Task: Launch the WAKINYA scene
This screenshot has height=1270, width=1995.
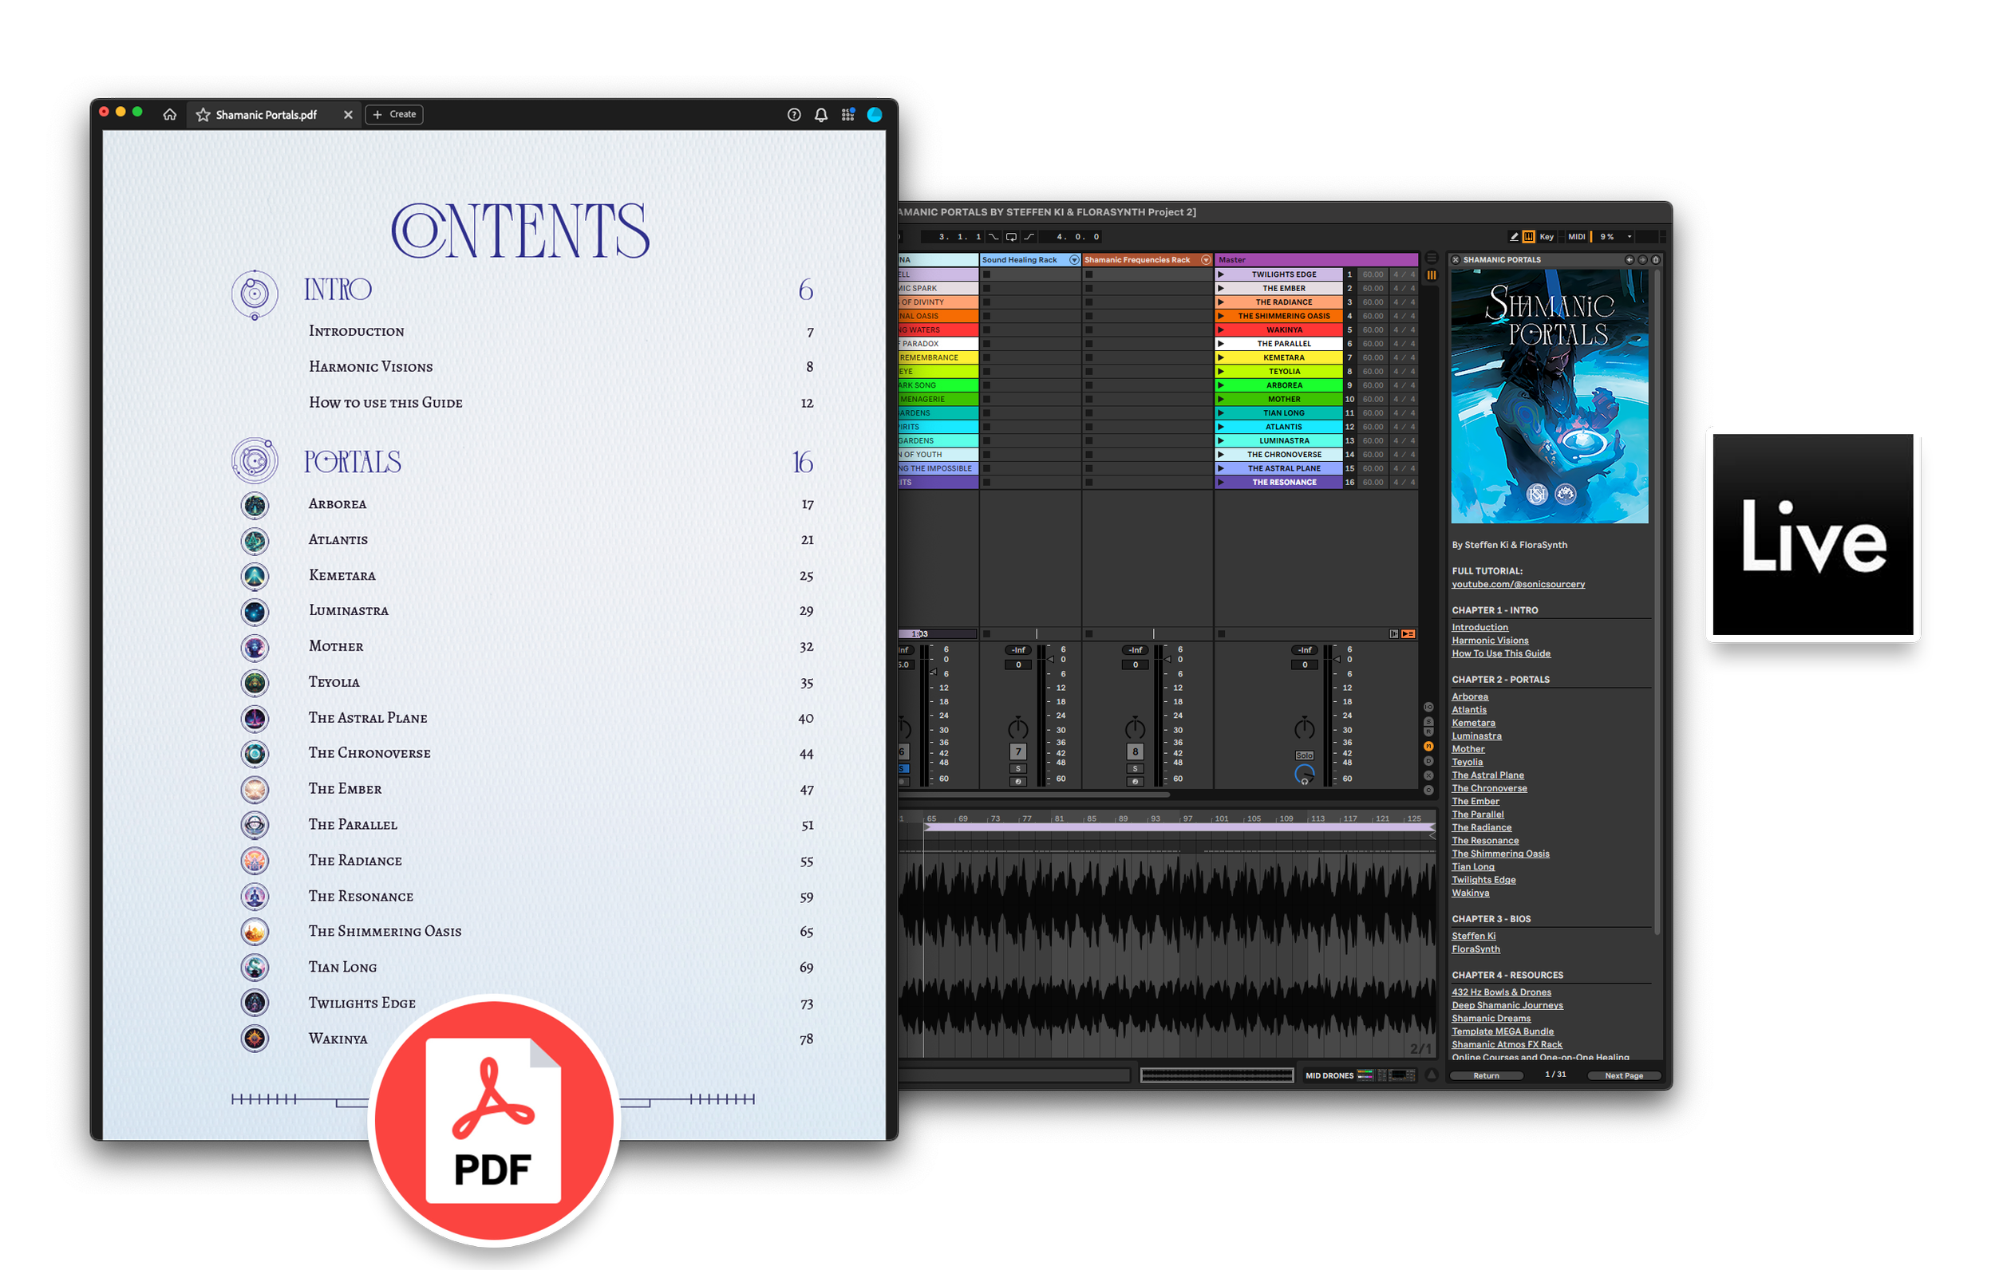Action: pyautogui.click(x=1220, y=329)
